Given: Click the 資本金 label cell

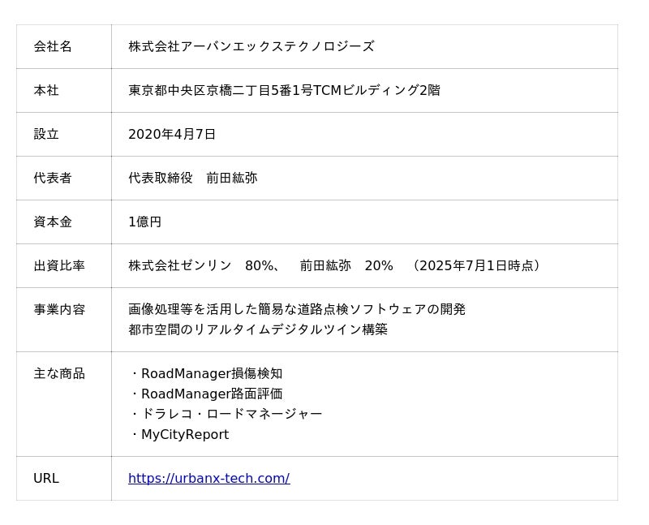Looking at the screenshot, I should [64, 222].
